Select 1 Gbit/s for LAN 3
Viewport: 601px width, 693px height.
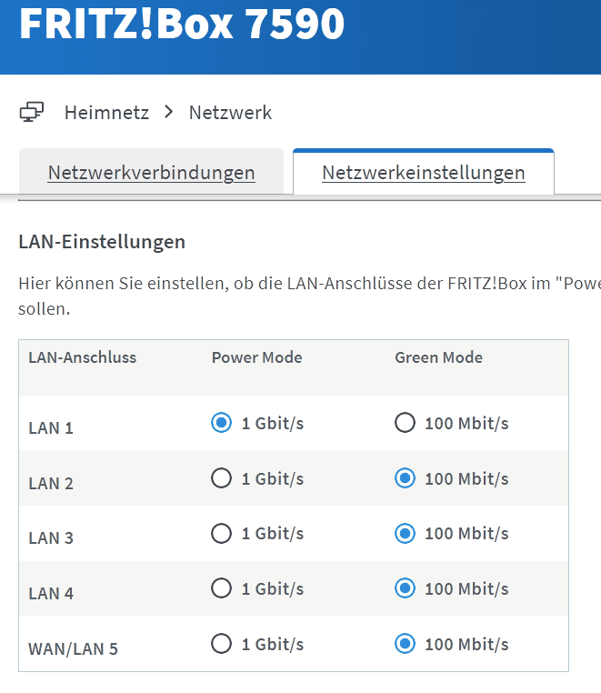tap(222, 533)
